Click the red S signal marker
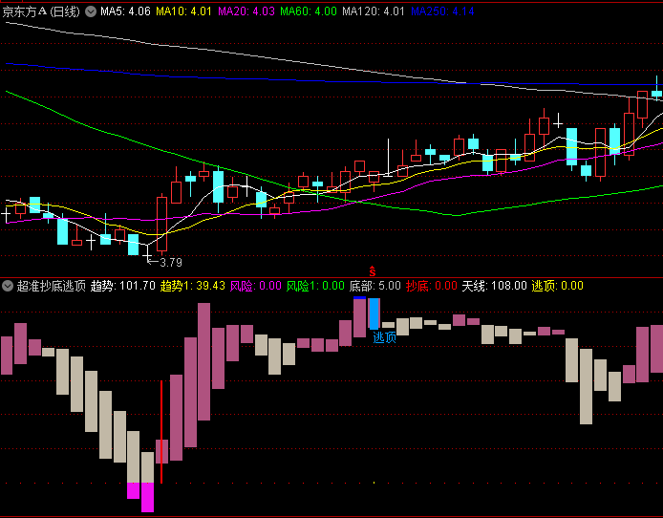 point(372,271)
